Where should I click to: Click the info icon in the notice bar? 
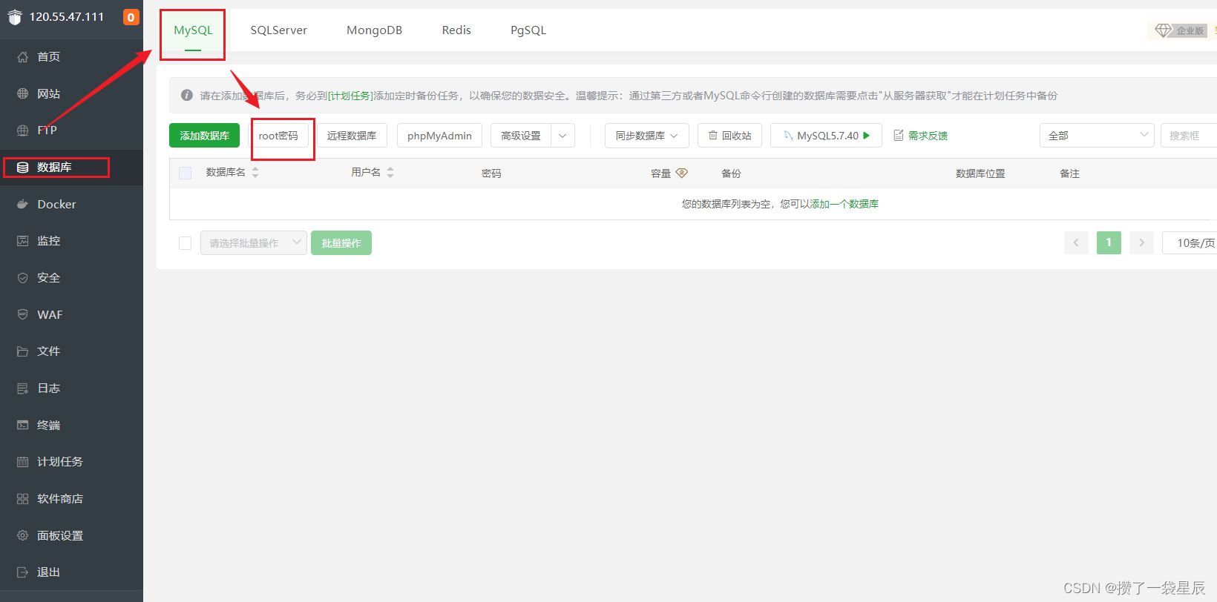187,95
